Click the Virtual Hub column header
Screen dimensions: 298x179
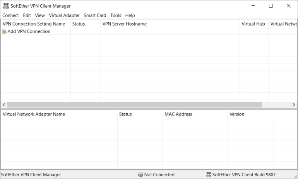coord(253,24)
